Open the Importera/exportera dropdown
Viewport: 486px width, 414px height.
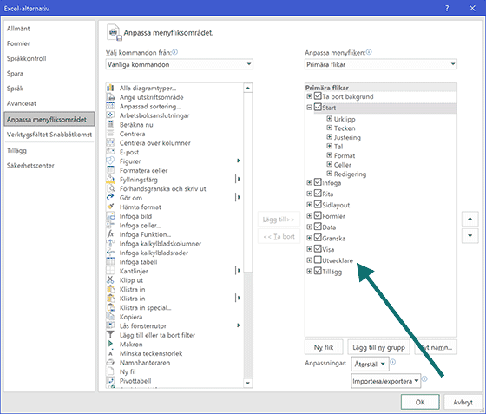point(386,381)
